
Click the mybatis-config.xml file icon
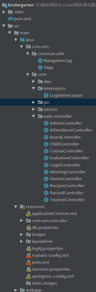pyautogui.click(x=28, y=255)
